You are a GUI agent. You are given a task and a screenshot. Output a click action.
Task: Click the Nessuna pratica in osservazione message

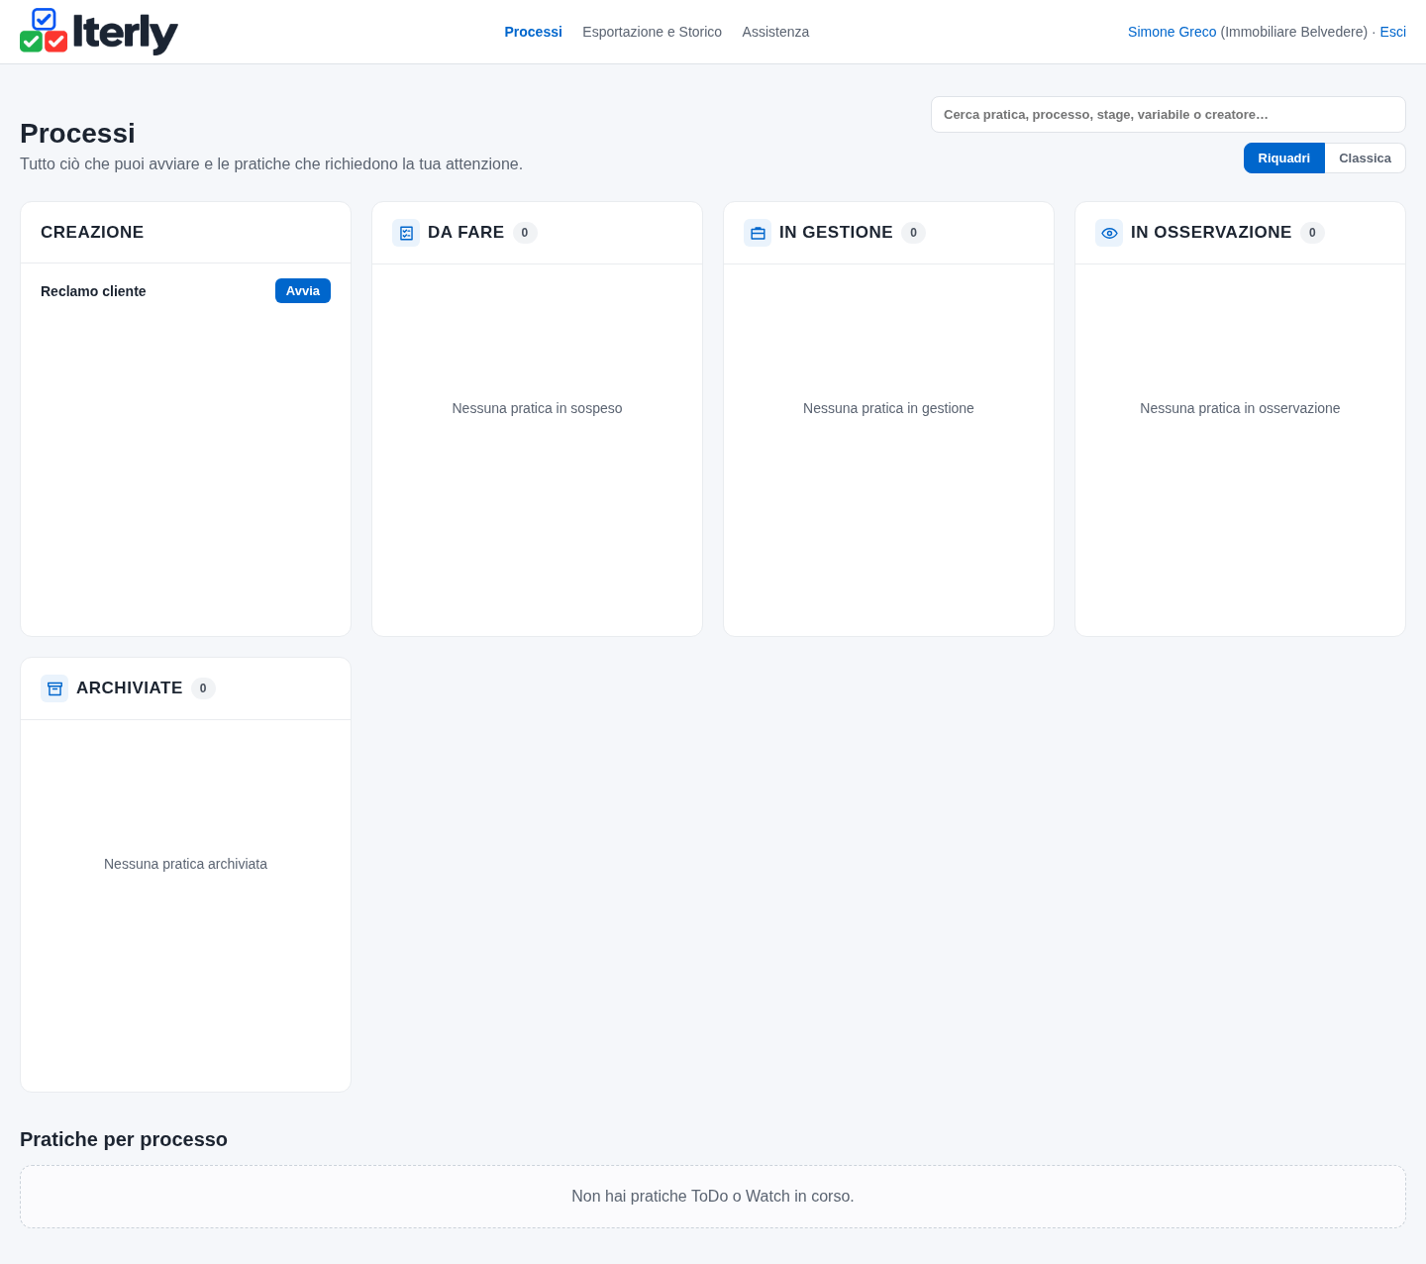(1240, 408)
